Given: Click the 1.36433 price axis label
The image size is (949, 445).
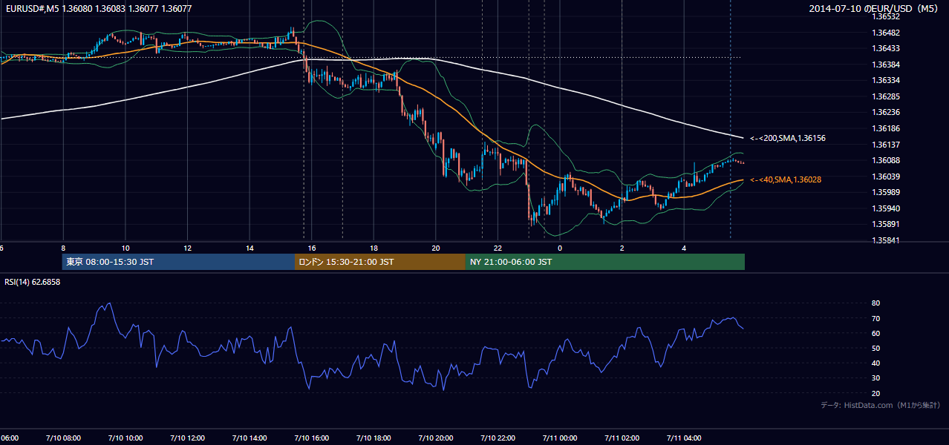Looking at the screenshot, I should point(886,48).
